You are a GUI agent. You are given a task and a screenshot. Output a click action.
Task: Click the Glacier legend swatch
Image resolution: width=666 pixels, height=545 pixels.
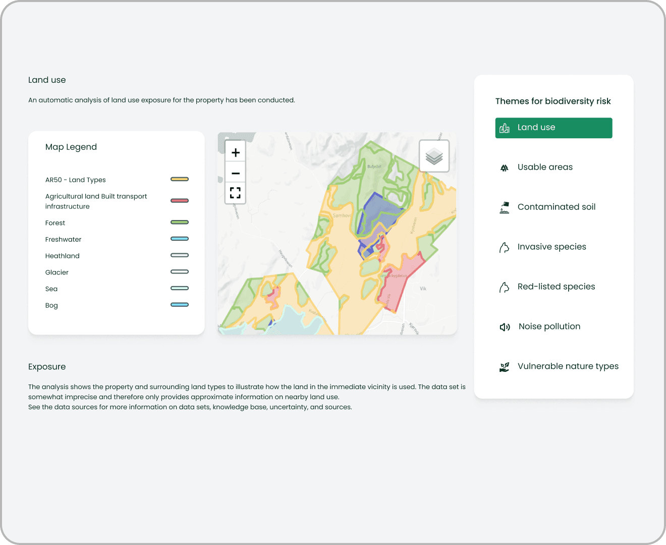pyautogui.click(x=180, y=271)
